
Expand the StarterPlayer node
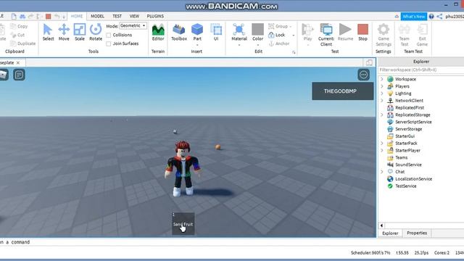(x=382, y=150)
